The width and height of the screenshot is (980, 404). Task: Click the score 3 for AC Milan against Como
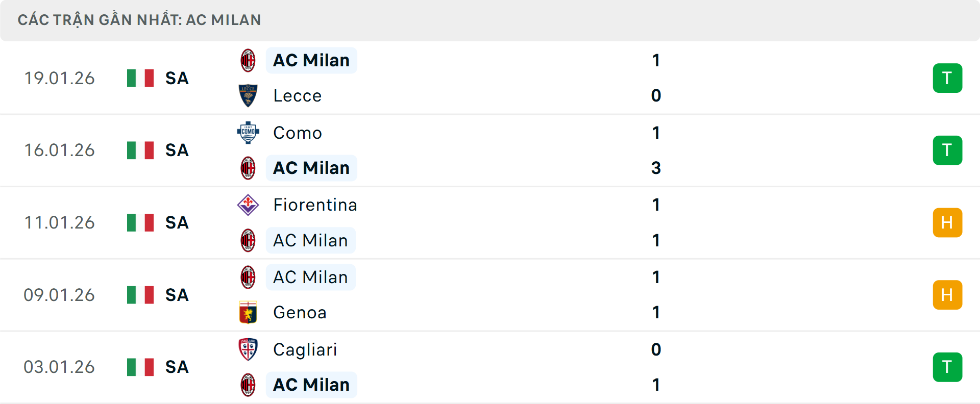[x=656, y=168]
